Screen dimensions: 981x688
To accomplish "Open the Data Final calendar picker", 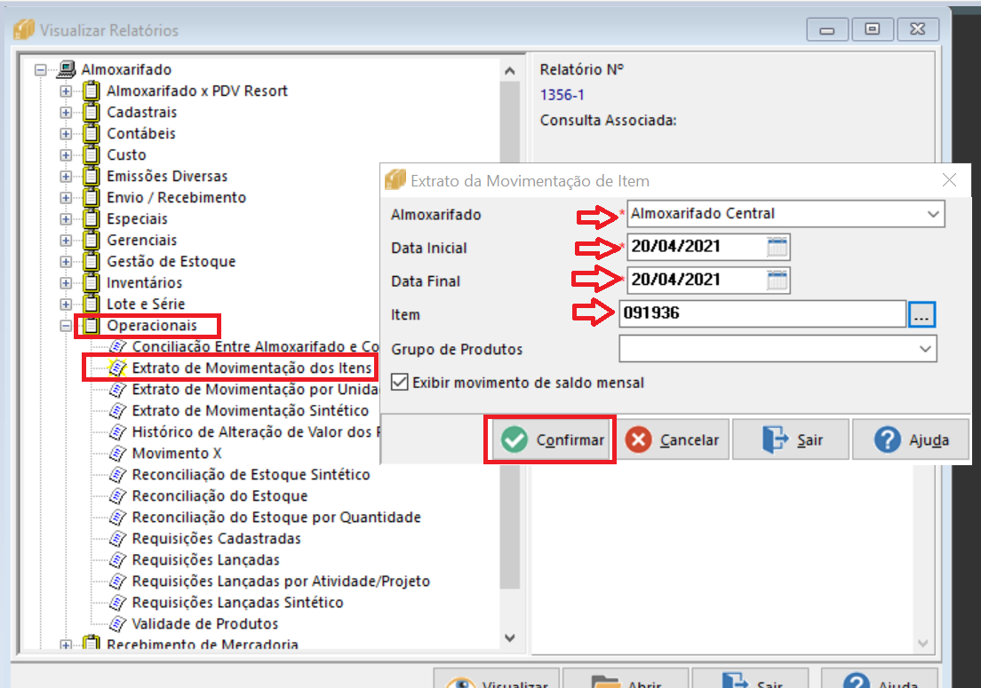I will (x=777, y=280).
